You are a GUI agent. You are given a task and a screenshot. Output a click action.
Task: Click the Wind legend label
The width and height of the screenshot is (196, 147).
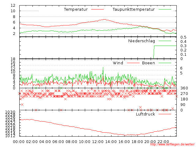(118, 63)
